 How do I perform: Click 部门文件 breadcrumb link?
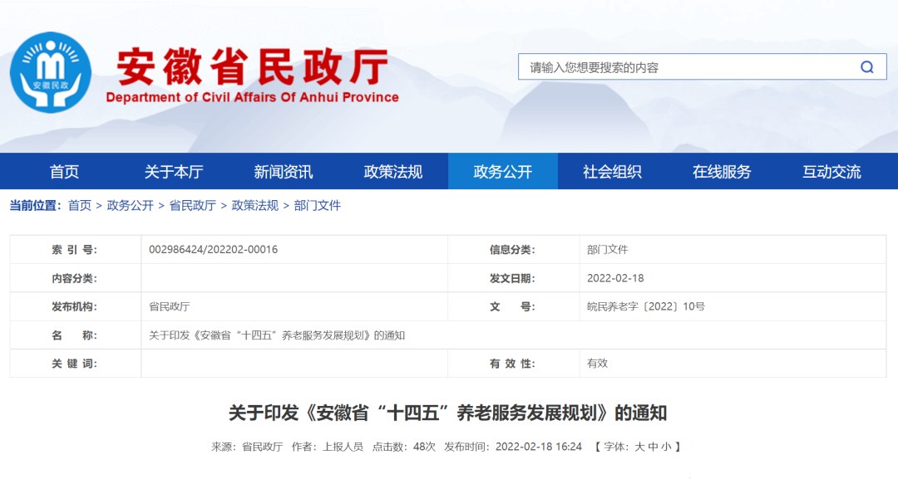pyautogui.click(x=318, y=206)
